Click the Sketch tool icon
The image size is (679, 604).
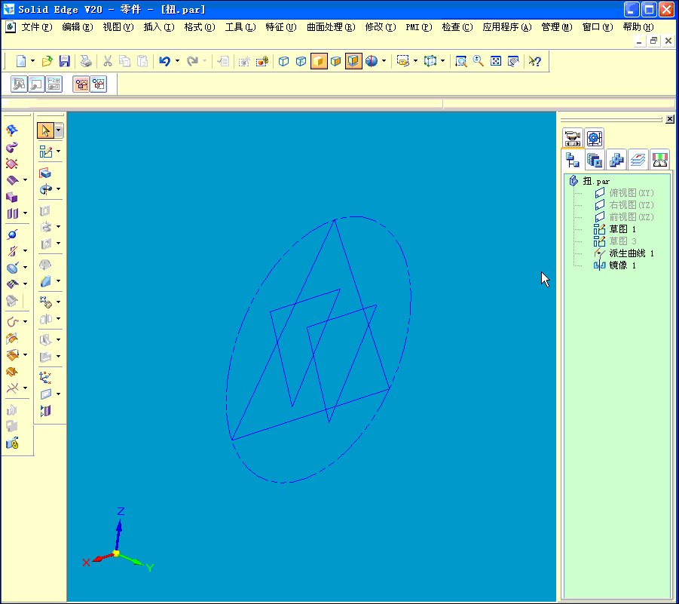click(45, 152)
